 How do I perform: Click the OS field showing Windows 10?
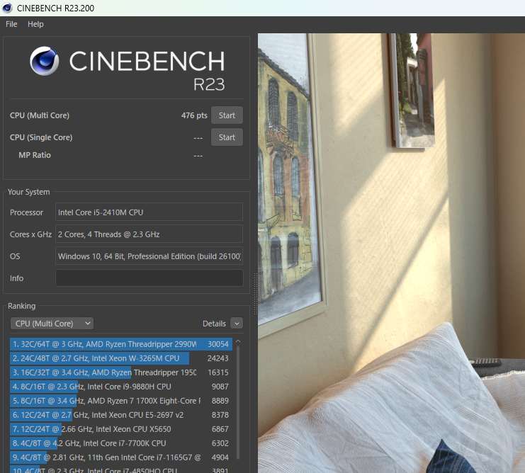[x=149, y=256]
